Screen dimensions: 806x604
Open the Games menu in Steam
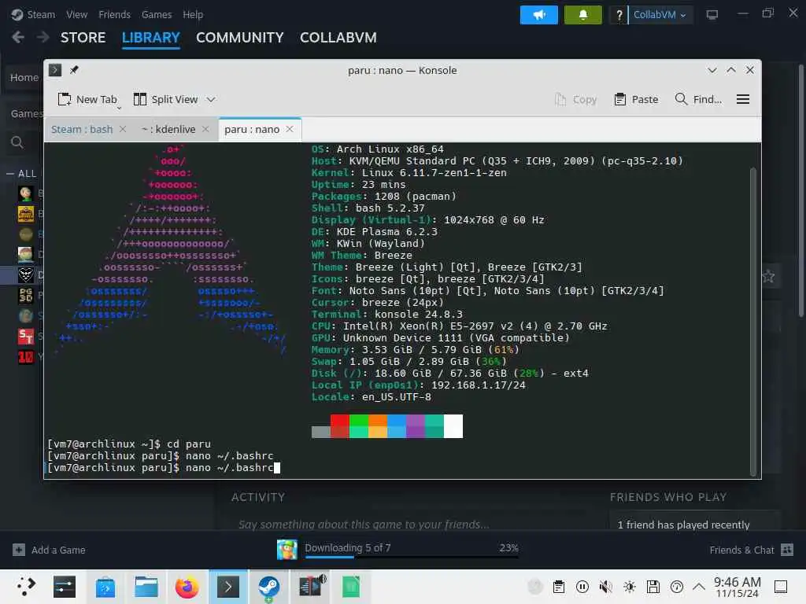coord(157,14)
